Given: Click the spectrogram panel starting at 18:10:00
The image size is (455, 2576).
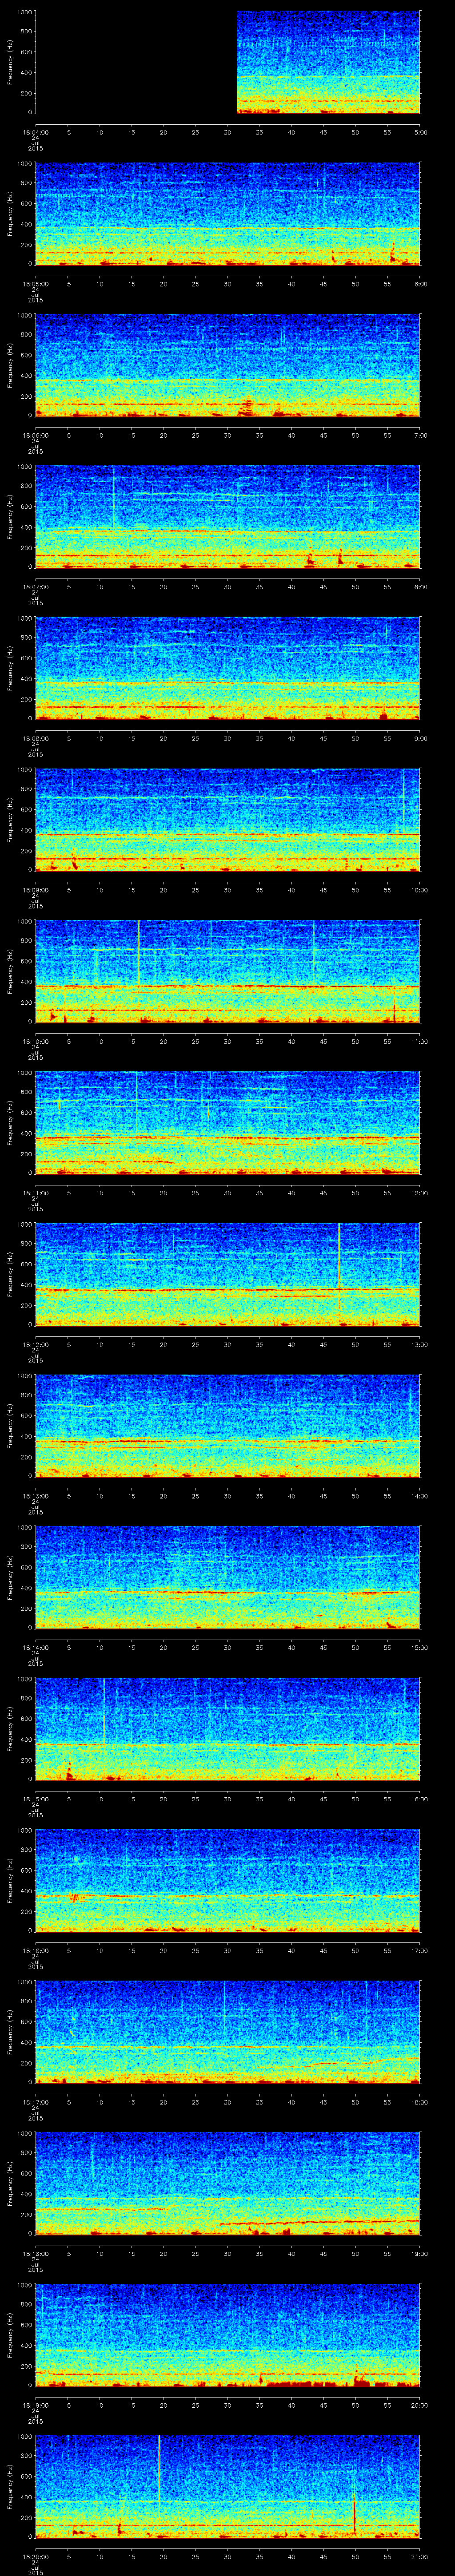Looking at the screenshot, I should tap(228, 971).
